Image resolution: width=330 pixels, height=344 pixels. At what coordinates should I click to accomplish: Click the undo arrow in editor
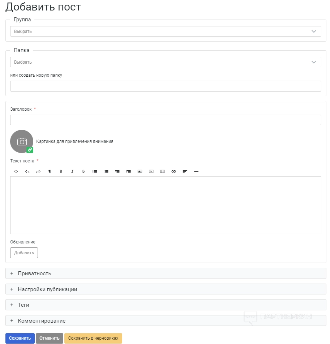27,171
